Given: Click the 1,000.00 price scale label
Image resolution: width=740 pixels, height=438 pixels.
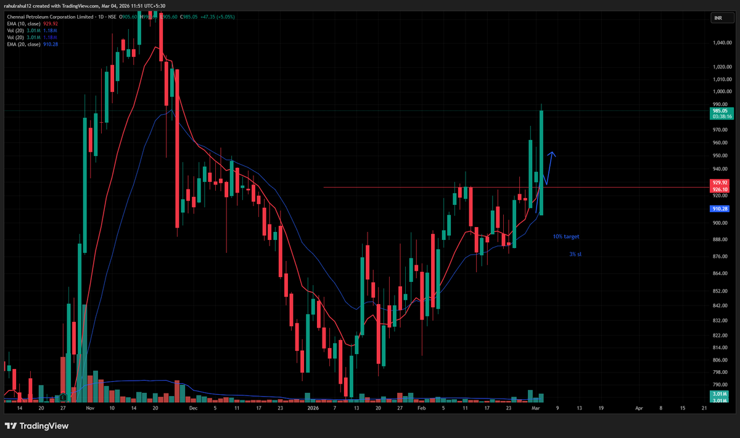Looking at the screenshot, I should coord(721,91).
